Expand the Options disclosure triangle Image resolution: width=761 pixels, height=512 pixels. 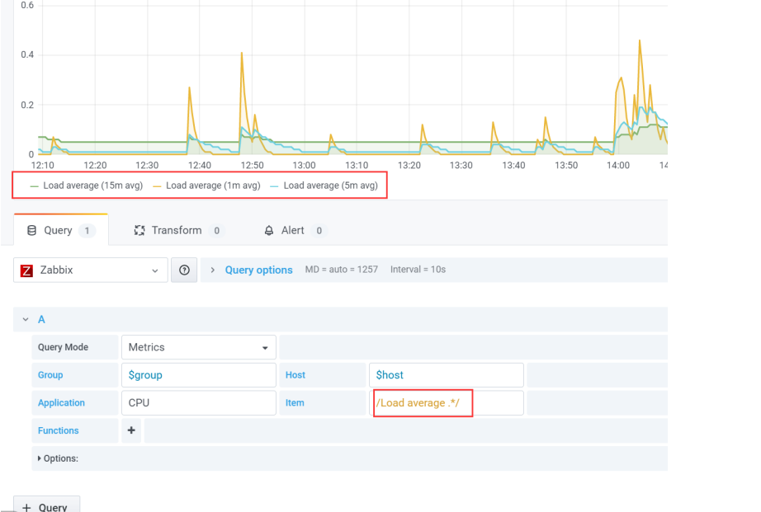pos(40,458)
